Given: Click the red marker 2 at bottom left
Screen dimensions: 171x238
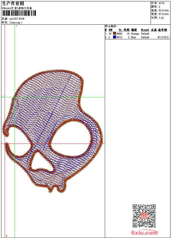Looking at the screenshot, I should [7, 236].
